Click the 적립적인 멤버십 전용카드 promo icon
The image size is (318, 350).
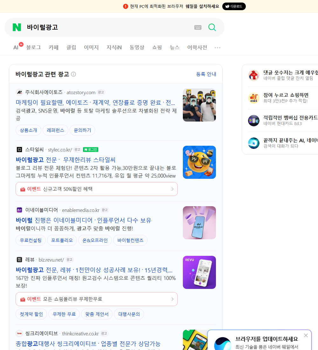[x=254, y=121]
